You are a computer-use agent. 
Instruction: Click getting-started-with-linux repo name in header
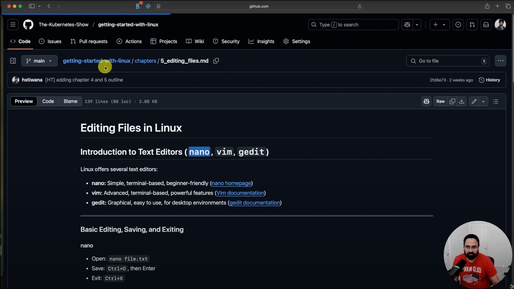(x=128, y=24)
